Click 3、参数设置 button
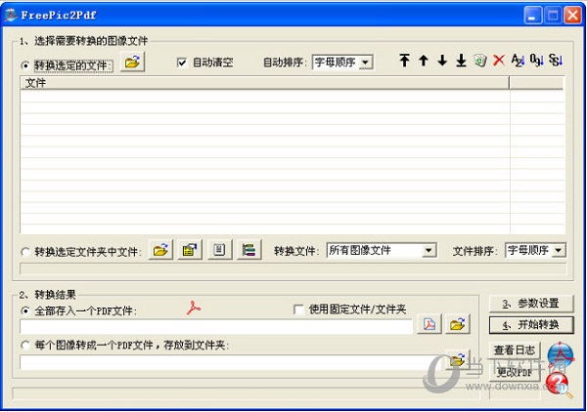587x412 pixels. coord(531,304)
